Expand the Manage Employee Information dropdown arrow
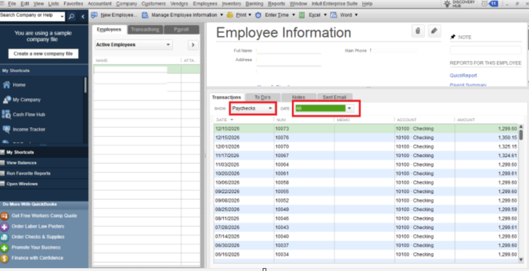Screen dimensions: 529x271 click(x=221, y=15)
